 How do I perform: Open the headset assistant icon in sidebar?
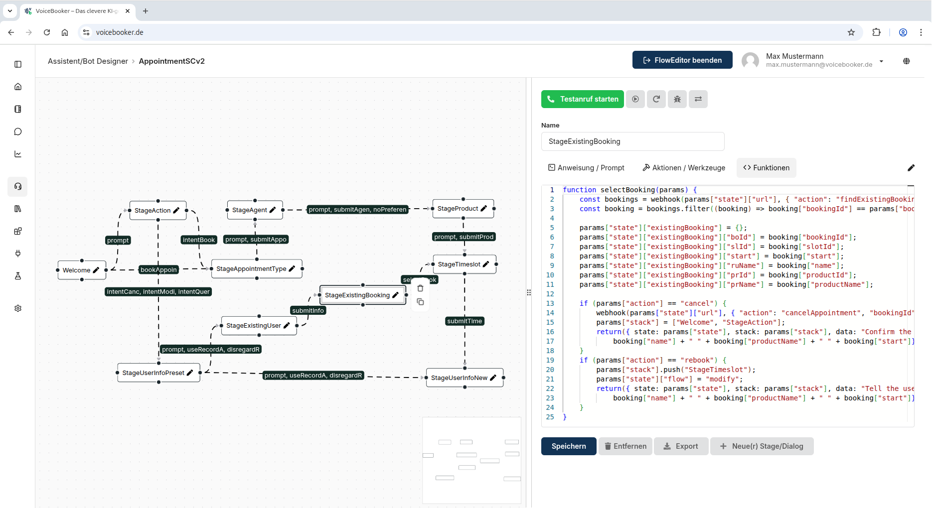pyautogui.click(x=18, y=186)
